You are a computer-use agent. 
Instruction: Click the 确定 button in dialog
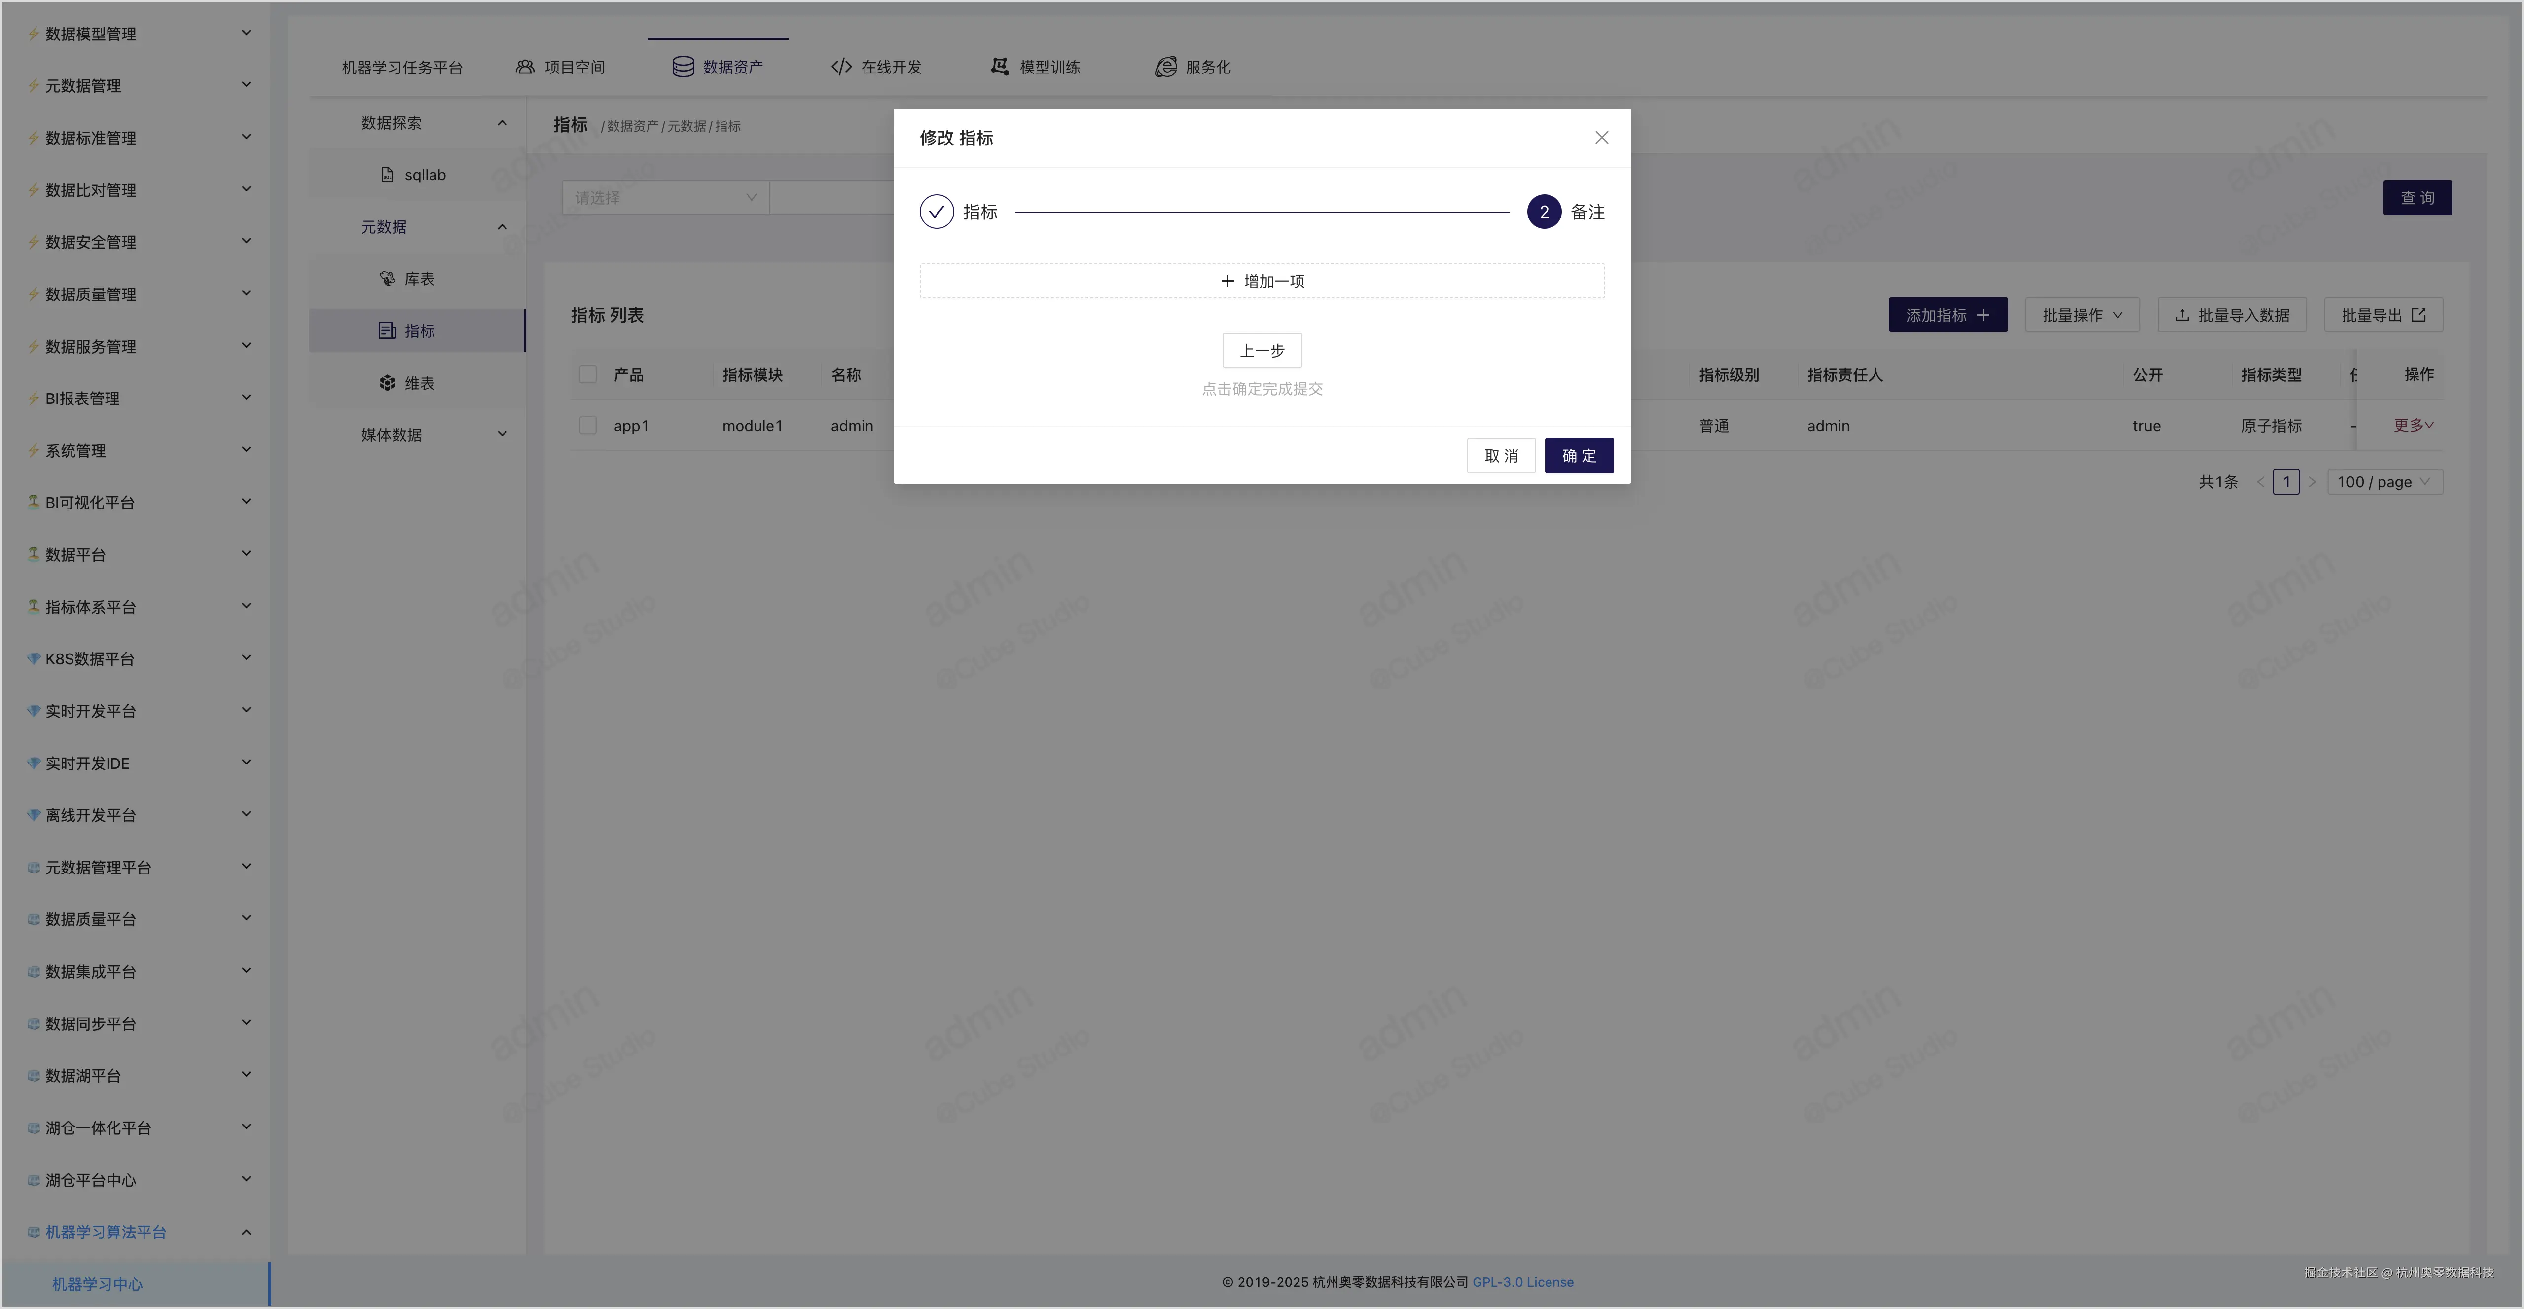(x=1578, y=456)
